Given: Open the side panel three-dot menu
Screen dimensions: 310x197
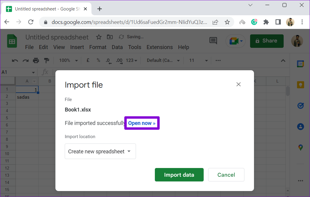Looking at the screenshot, I should point(300,181).
